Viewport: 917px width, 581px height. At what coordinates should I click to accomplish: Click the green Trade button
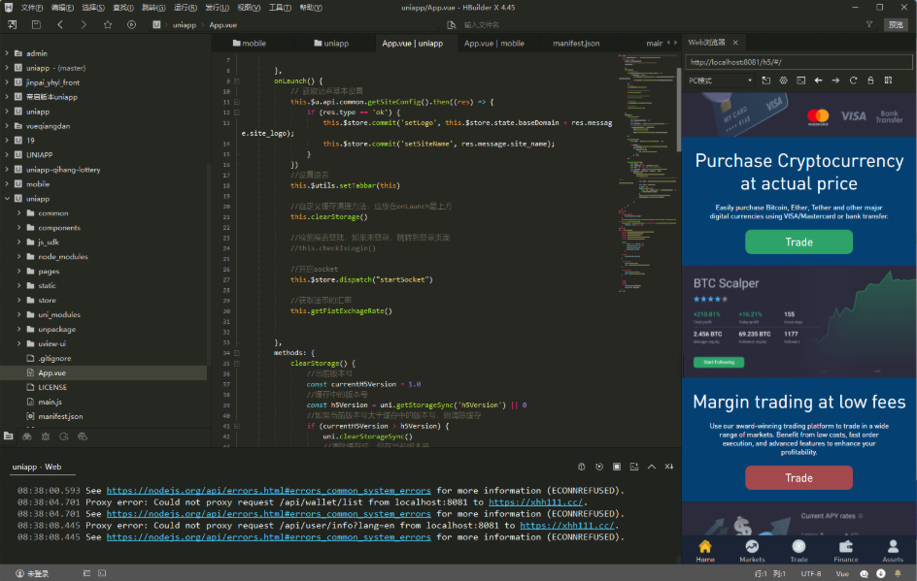798,242
